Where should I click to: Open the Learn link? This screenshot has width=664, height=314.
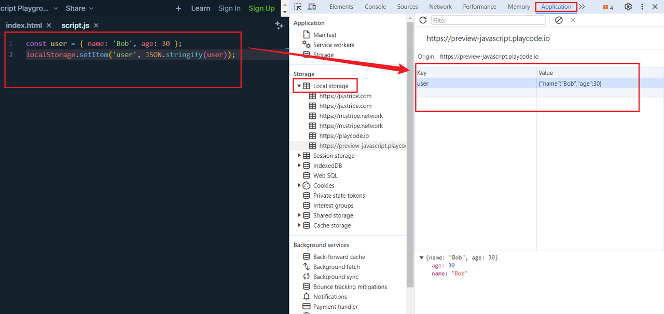tap(201, 8)
